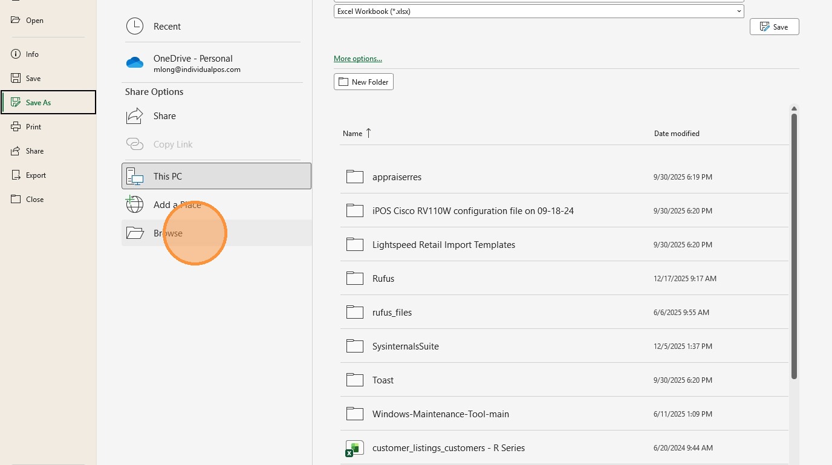Open the iPOS Cisco RV110W configuration folder
Viewport: 832px width, 465px height.
(564, 210)
